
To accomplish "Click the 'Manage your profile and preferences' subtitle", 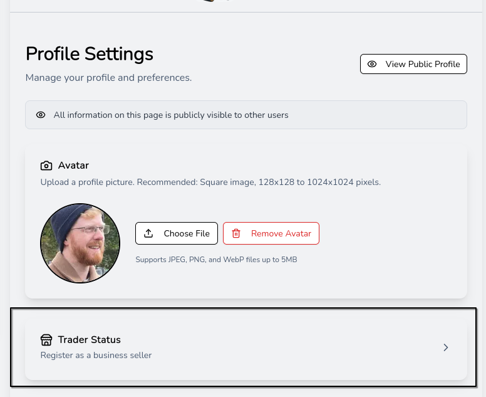I will 108,78.
